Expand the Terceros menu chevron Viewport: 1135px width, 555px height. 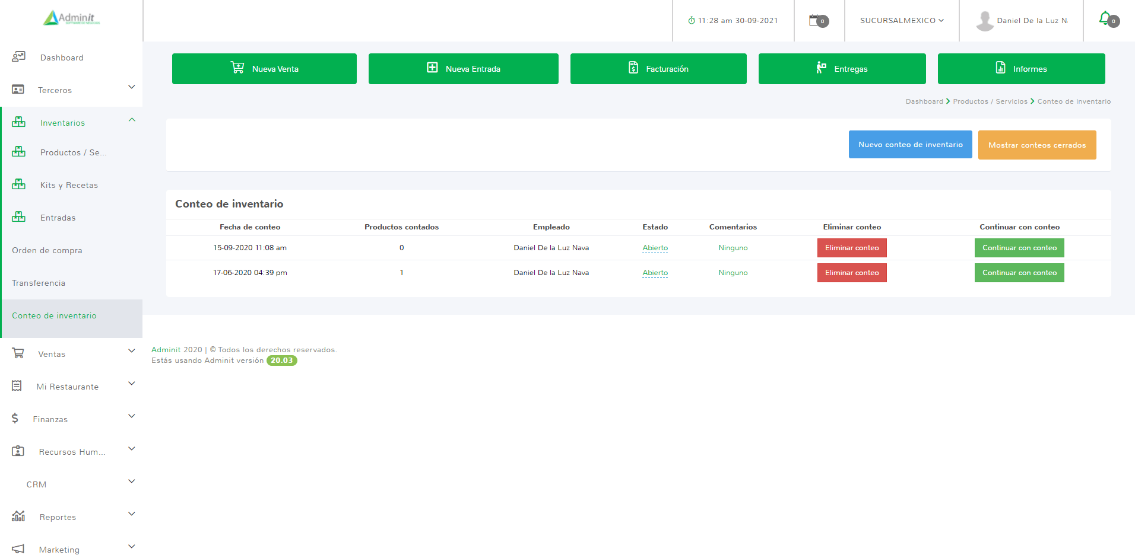click(x=132, y=87)
